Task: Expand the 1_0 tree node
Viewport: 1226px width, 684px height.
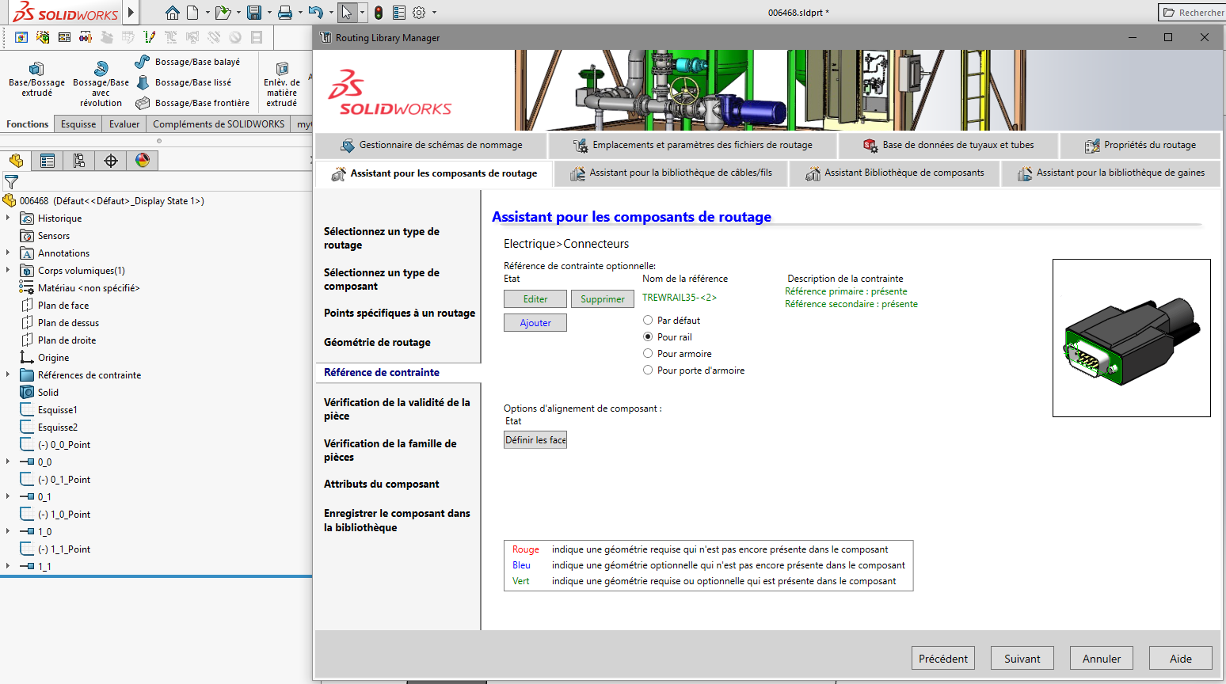Action: pyautogui.click(x=8, y=532)
